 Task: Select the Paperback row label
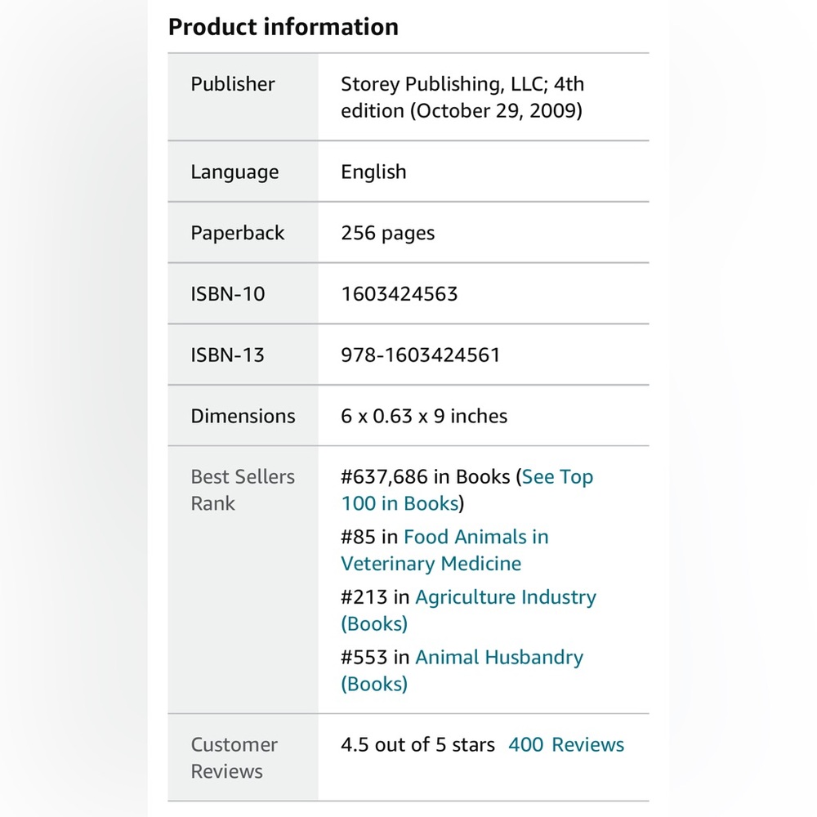(238, 233)
